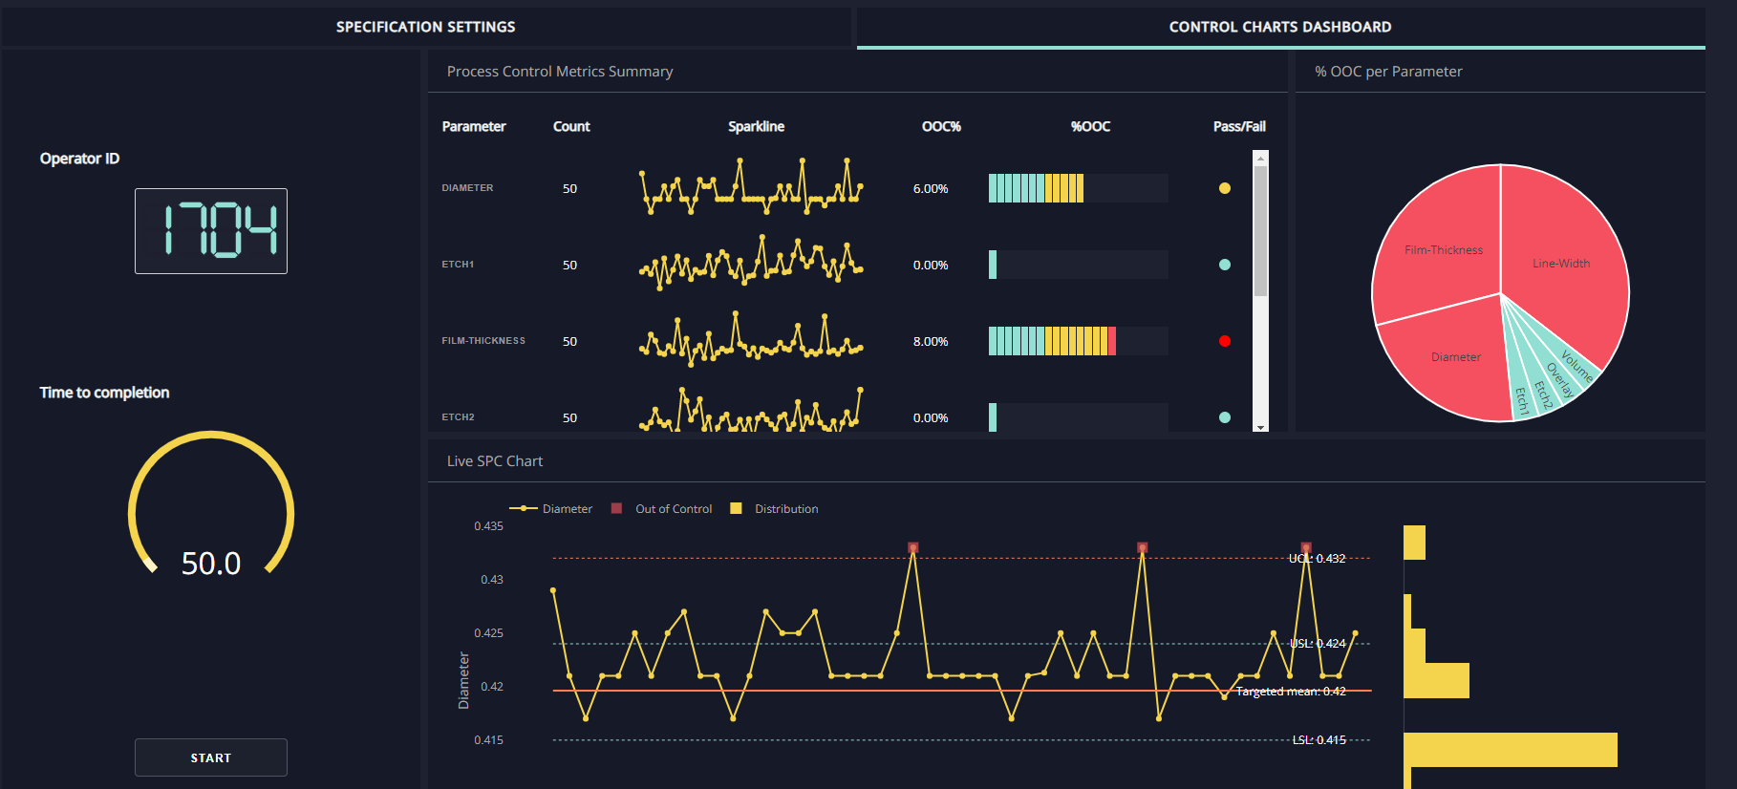Click the second out-of-control marker in SPC chart
The image size is (1737, 789).
[1143, 547]
